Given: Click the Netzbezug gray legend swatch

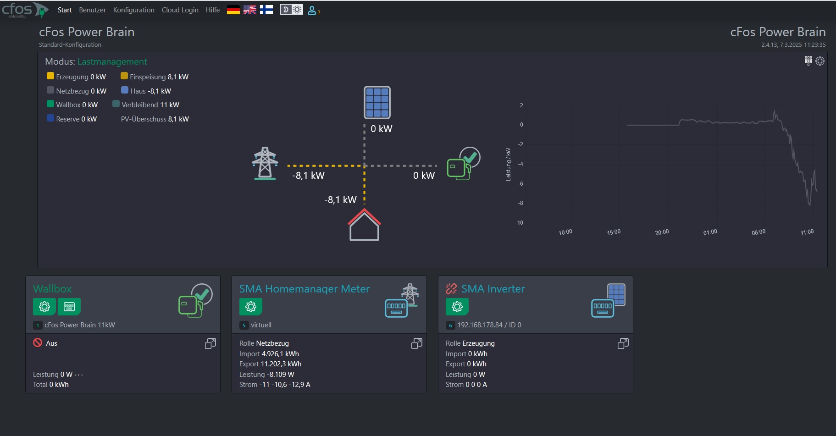Looking at the screenshot, I should (50, 90).
